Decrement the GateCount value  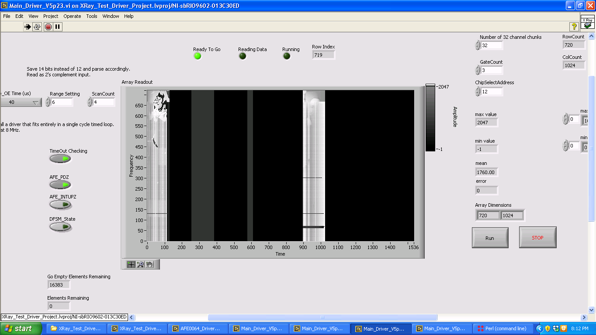pos(478,72)
